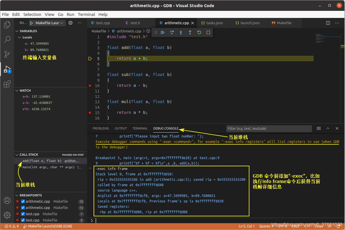Open the Selection menu
This screenshot has height=230, width=345.
point(32,15)
